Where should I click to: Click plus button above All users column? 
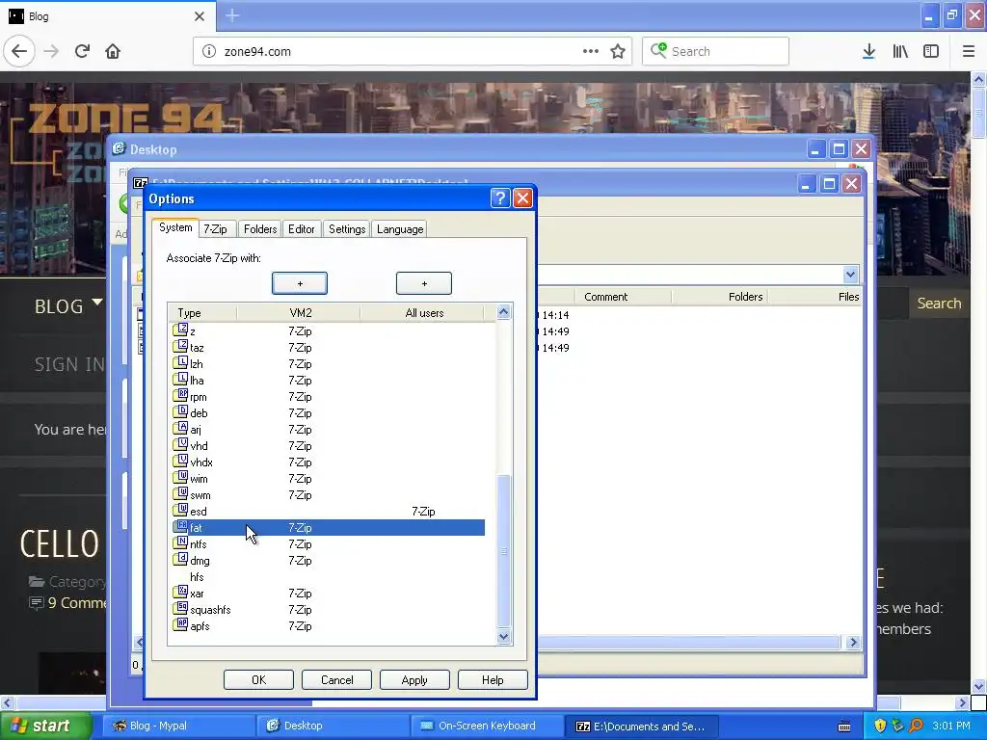[x=424, y=283]
